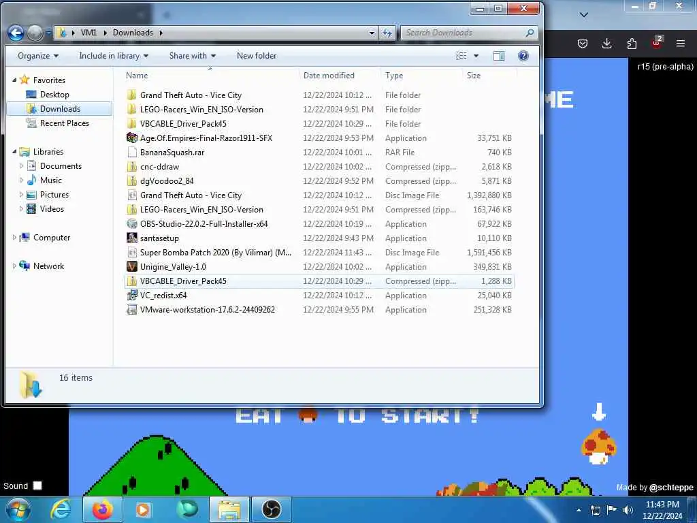This screenshot has width=697, height=523.
Task: Select the dgVoodoo2_84 zip icon
Action: (131, 181)
